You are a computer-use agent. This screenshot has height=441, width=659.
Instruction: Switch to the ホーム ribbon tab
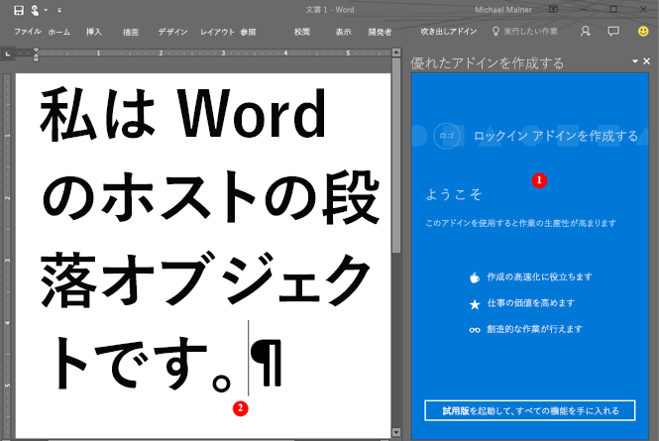pos(59,32)
